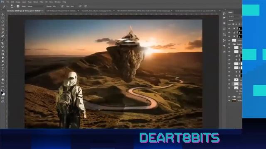Open the Filter menu
Viewport: 266px width, 149px height.
point(42,2)
